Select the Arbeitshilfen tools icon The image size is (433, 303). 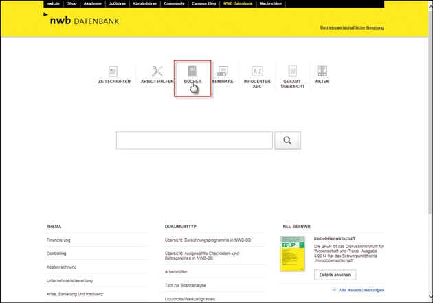(157, 71)
